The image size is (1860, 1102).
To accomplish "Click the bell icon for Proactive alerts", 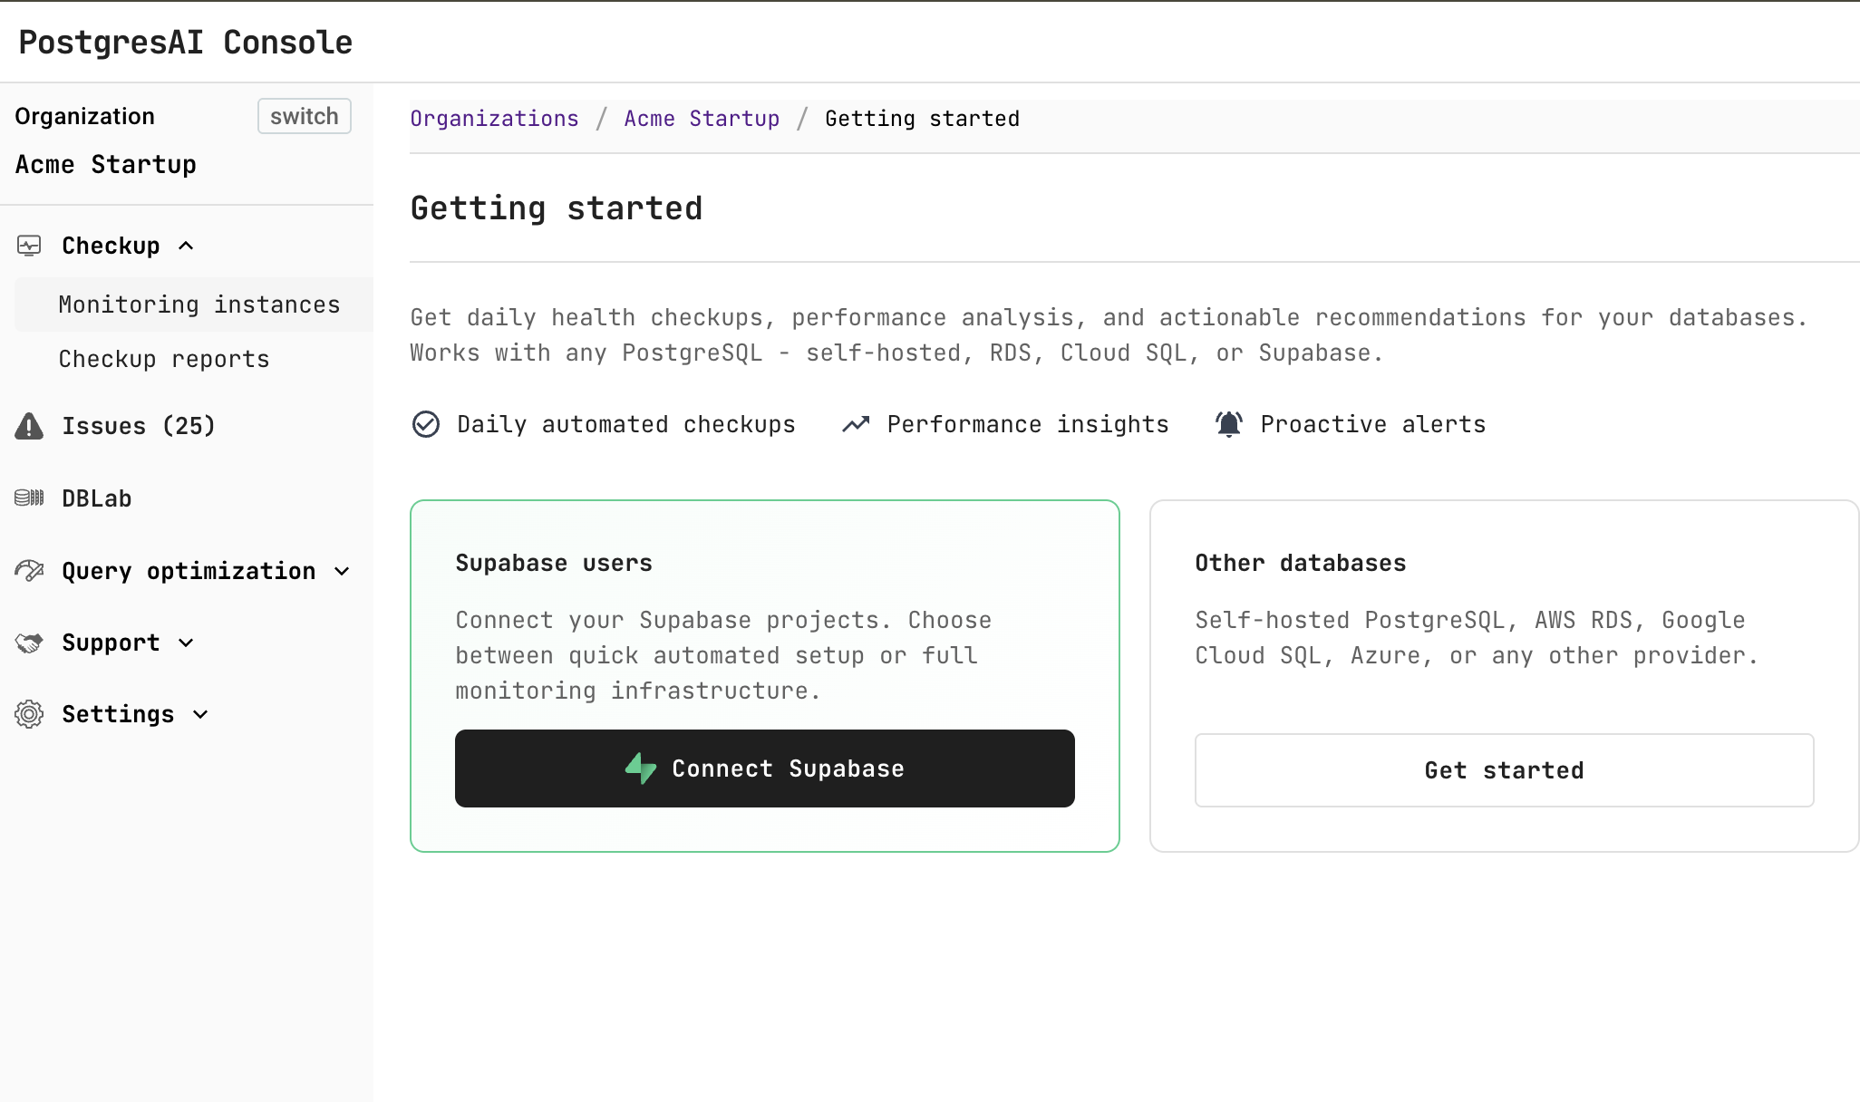I will coord(1228,423).
